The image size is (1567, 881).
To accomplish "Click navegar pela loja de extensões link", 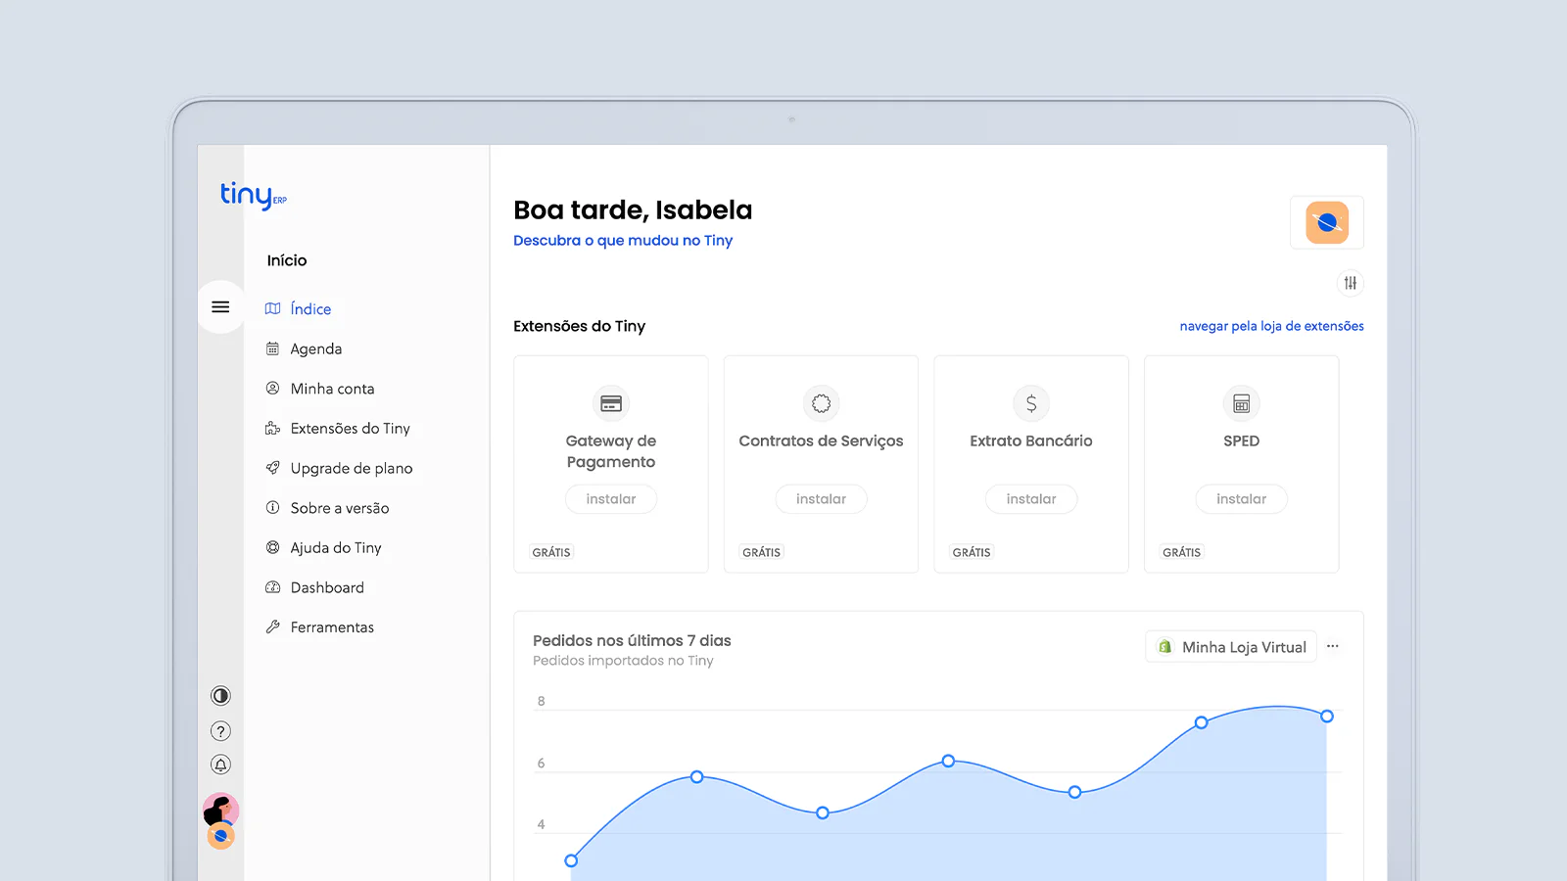I will pyautogui.click(x=1271, y=326).
